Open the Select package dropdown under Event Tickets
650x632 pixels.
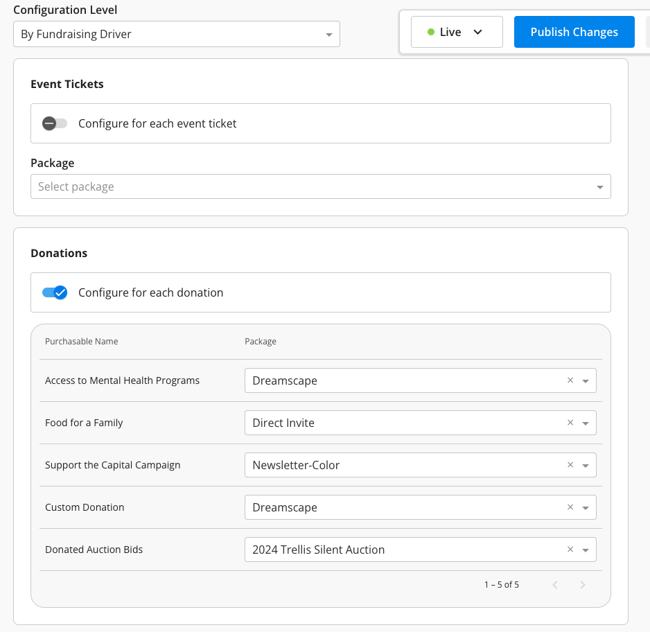(x=320, y=186)
